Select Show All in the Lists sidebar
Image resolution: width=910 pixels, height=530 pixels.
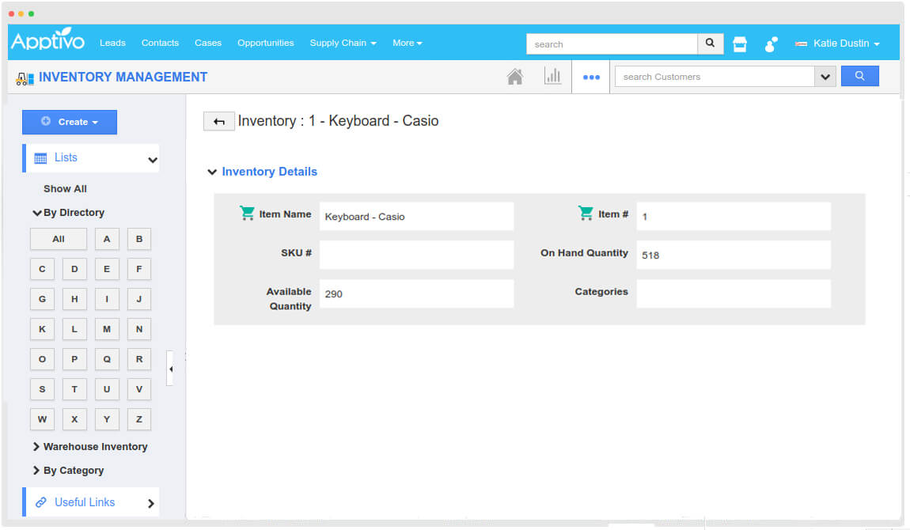pyautogui.click(x=65, y=189)
